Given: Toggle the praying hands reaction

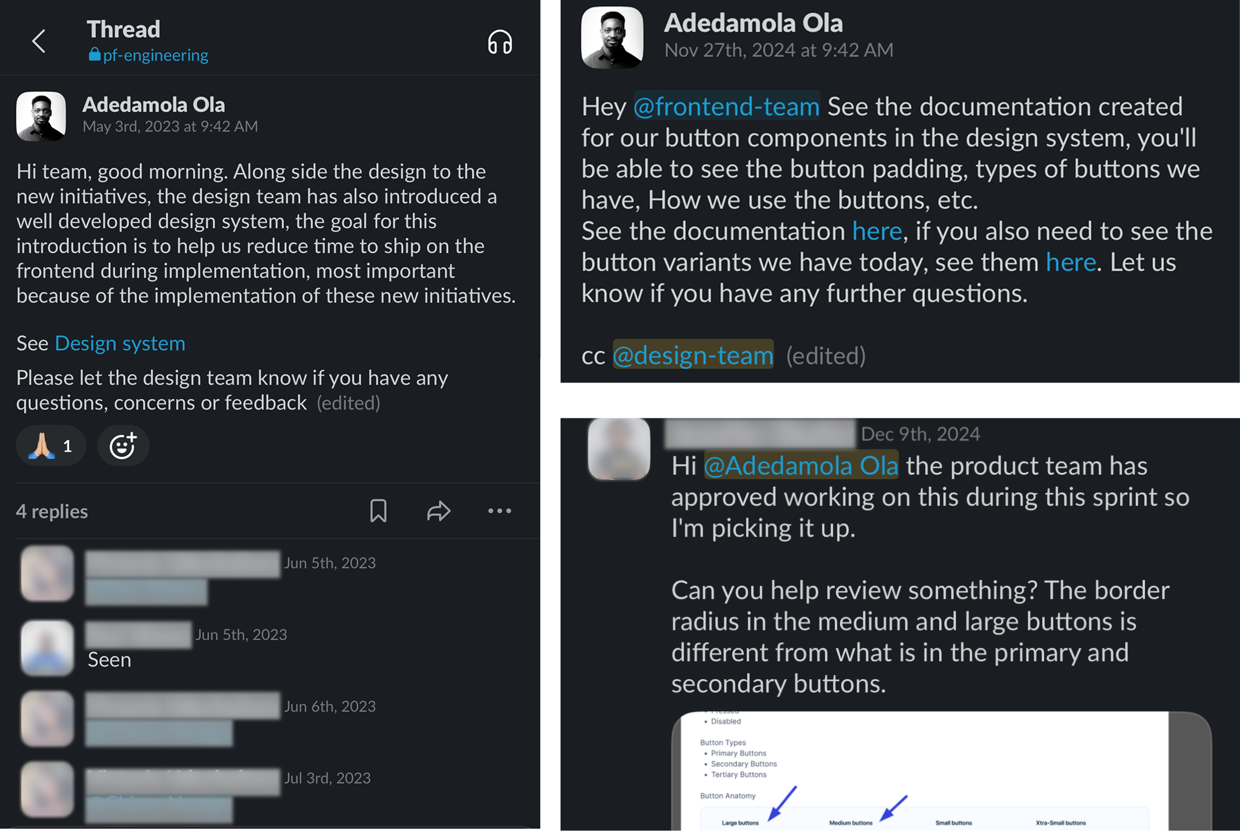Looking at the screenshot, I should click(x=51, y=446).
